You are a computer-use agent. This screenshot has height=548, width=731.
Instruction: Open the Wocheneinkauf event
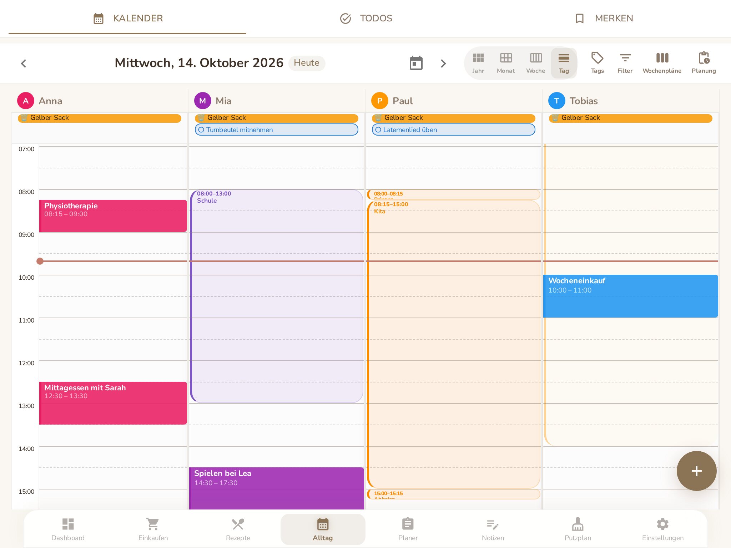631,296
